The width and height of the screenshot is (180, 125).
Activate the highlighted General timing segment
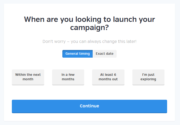pyautogui.click(x=77, y=54)
